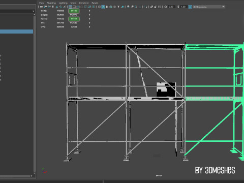244x183 pixels.
Task: Toggle the X-Ray Joints icon
Action: [159, 7]
